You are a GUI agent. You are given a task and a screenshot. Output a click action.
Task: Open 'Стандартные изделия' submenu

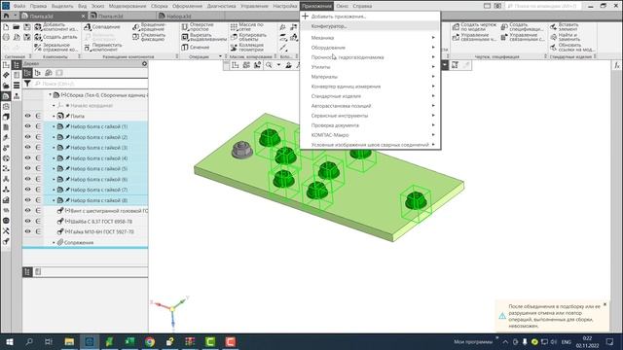tap(370, 96)
